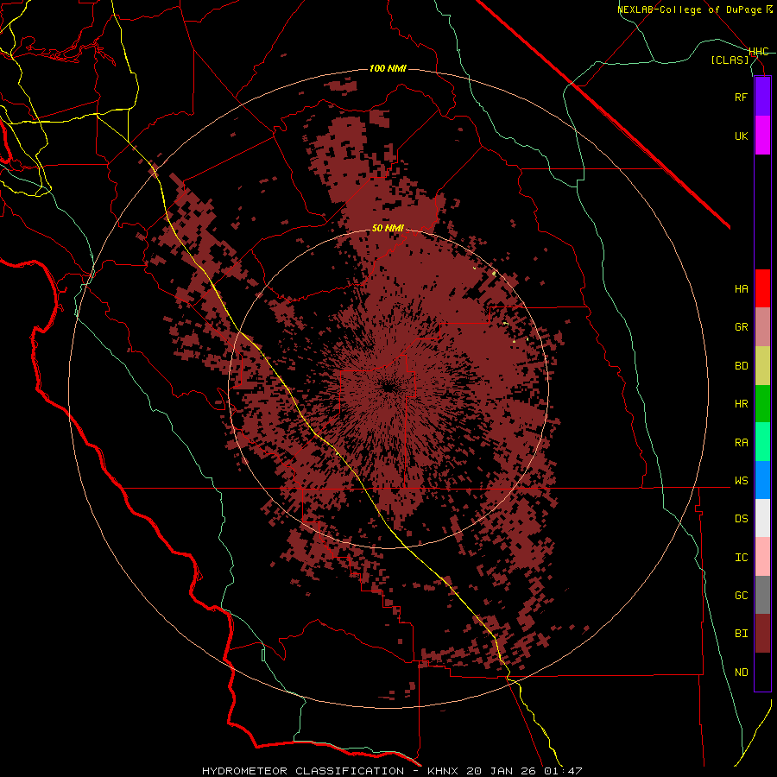Click the 'HA' legend label

coord(741,288)
